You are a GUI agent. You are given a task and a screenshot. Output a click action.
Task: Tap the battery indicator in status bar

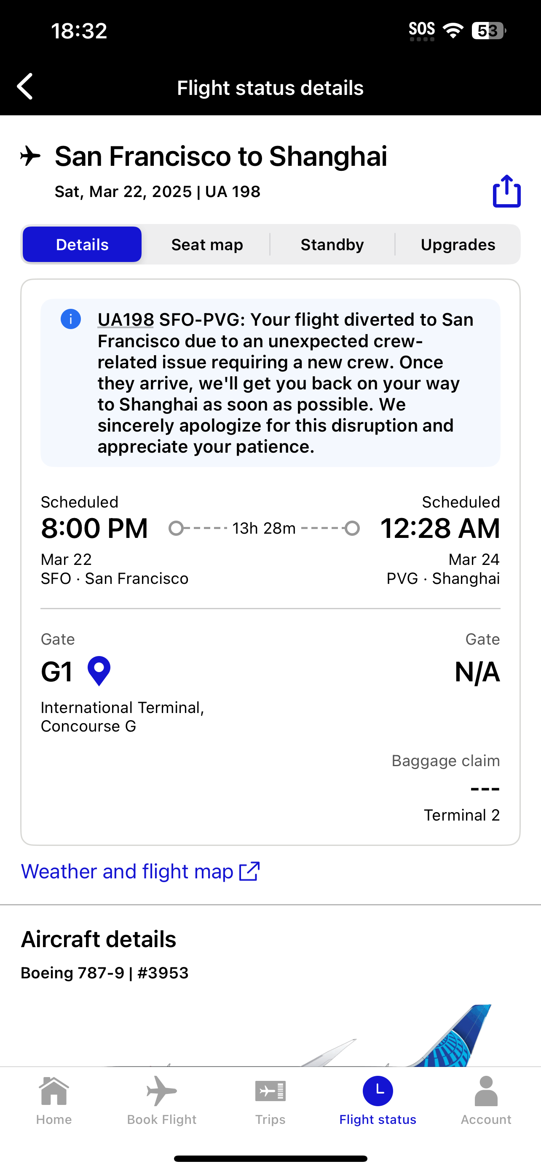click(488, 30)
